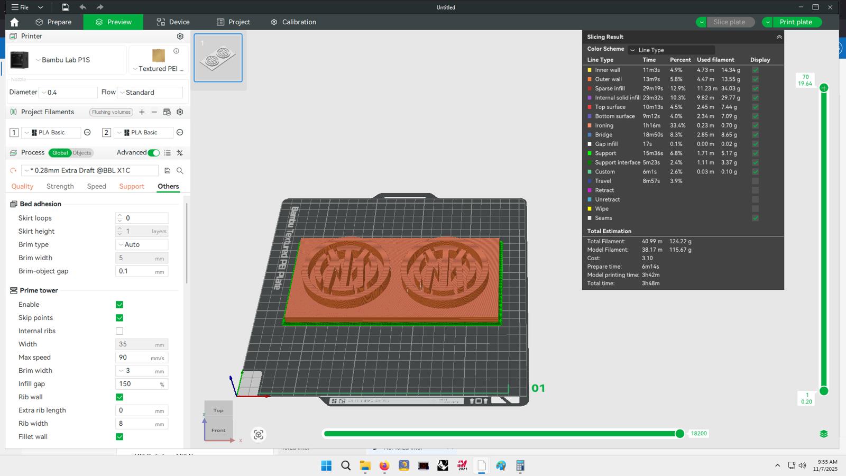Click the reset camera view icon
846x476 pixels.
click(x=259, y=434)
